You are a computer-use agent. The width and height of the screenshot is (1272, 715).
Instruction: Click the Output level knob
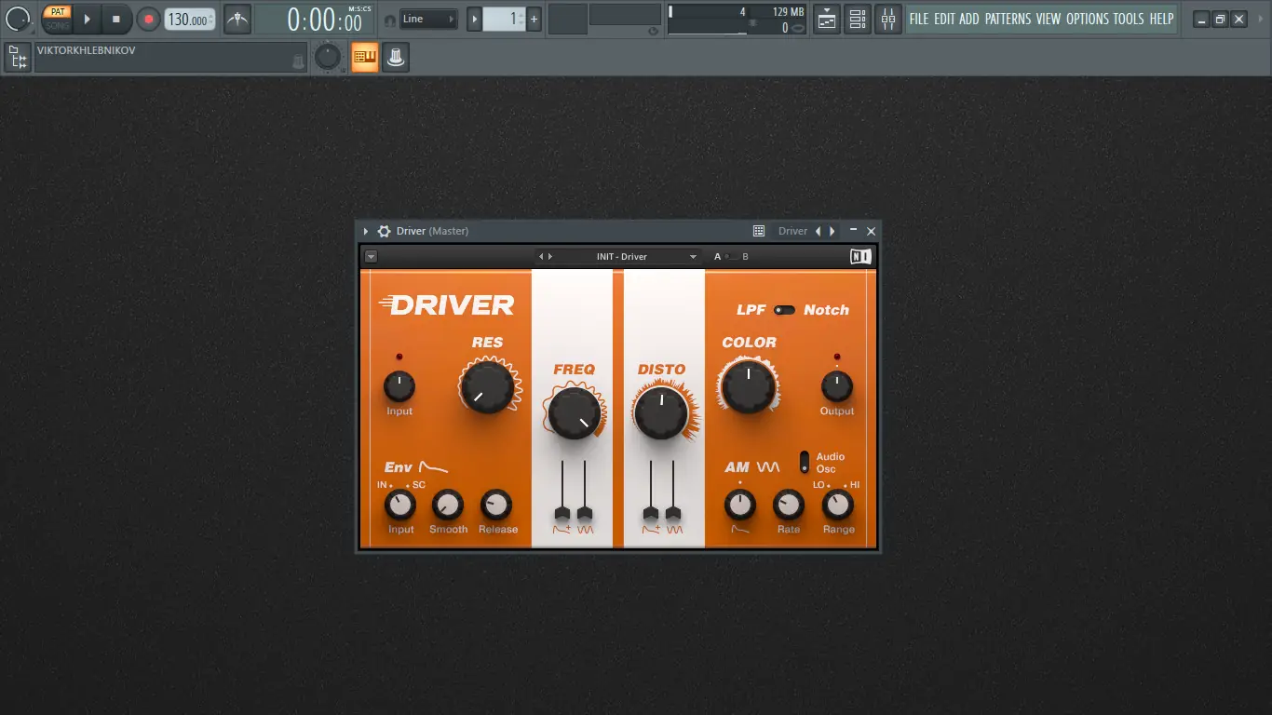(837, 386)
